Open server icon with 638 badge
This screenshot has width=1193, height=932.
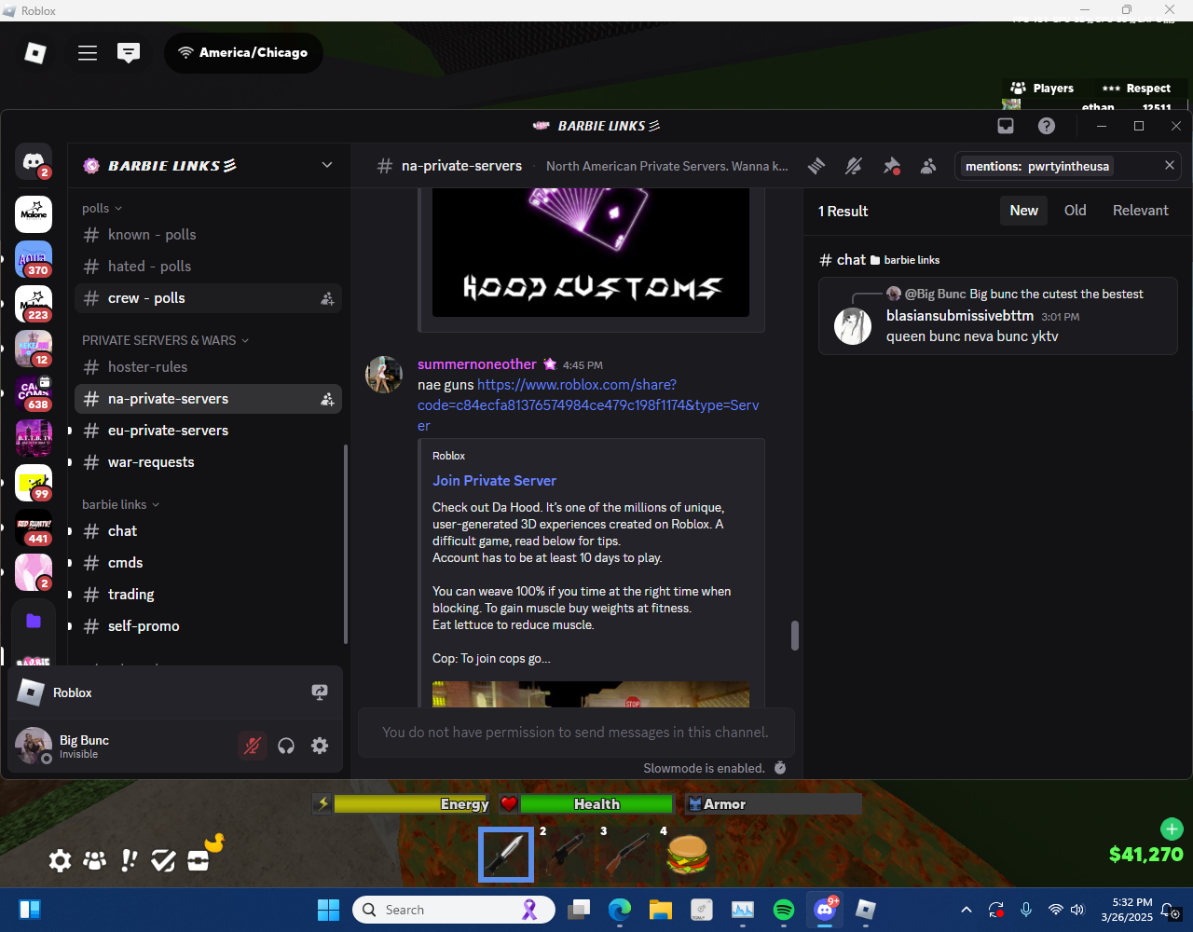pos(34,393)
